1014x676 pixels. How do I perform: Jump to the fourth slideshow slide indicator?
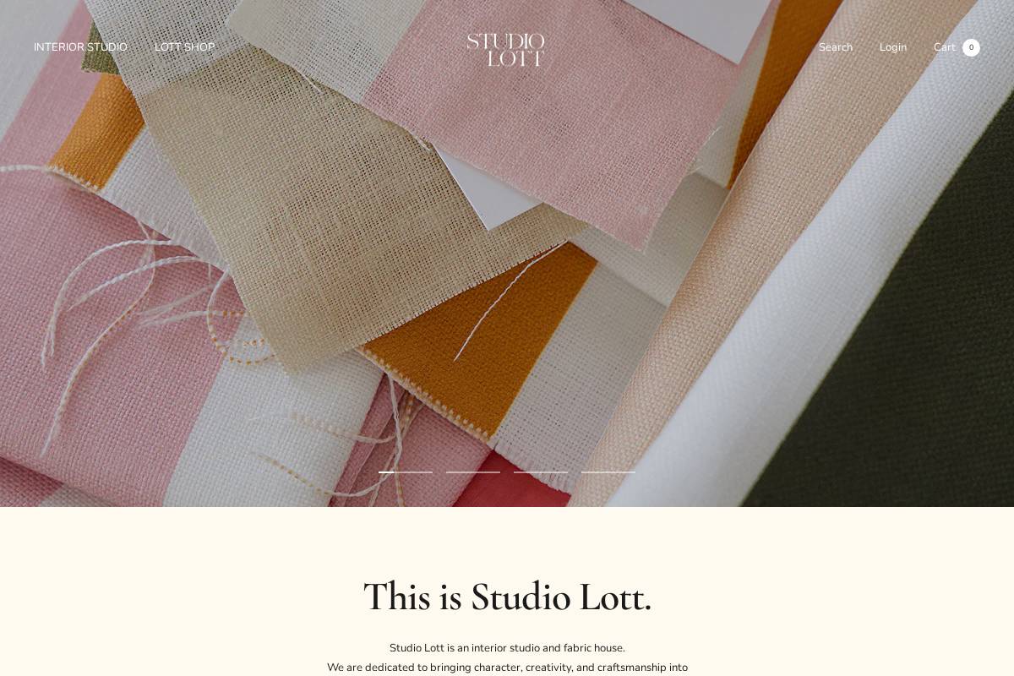tap(608, 472)
